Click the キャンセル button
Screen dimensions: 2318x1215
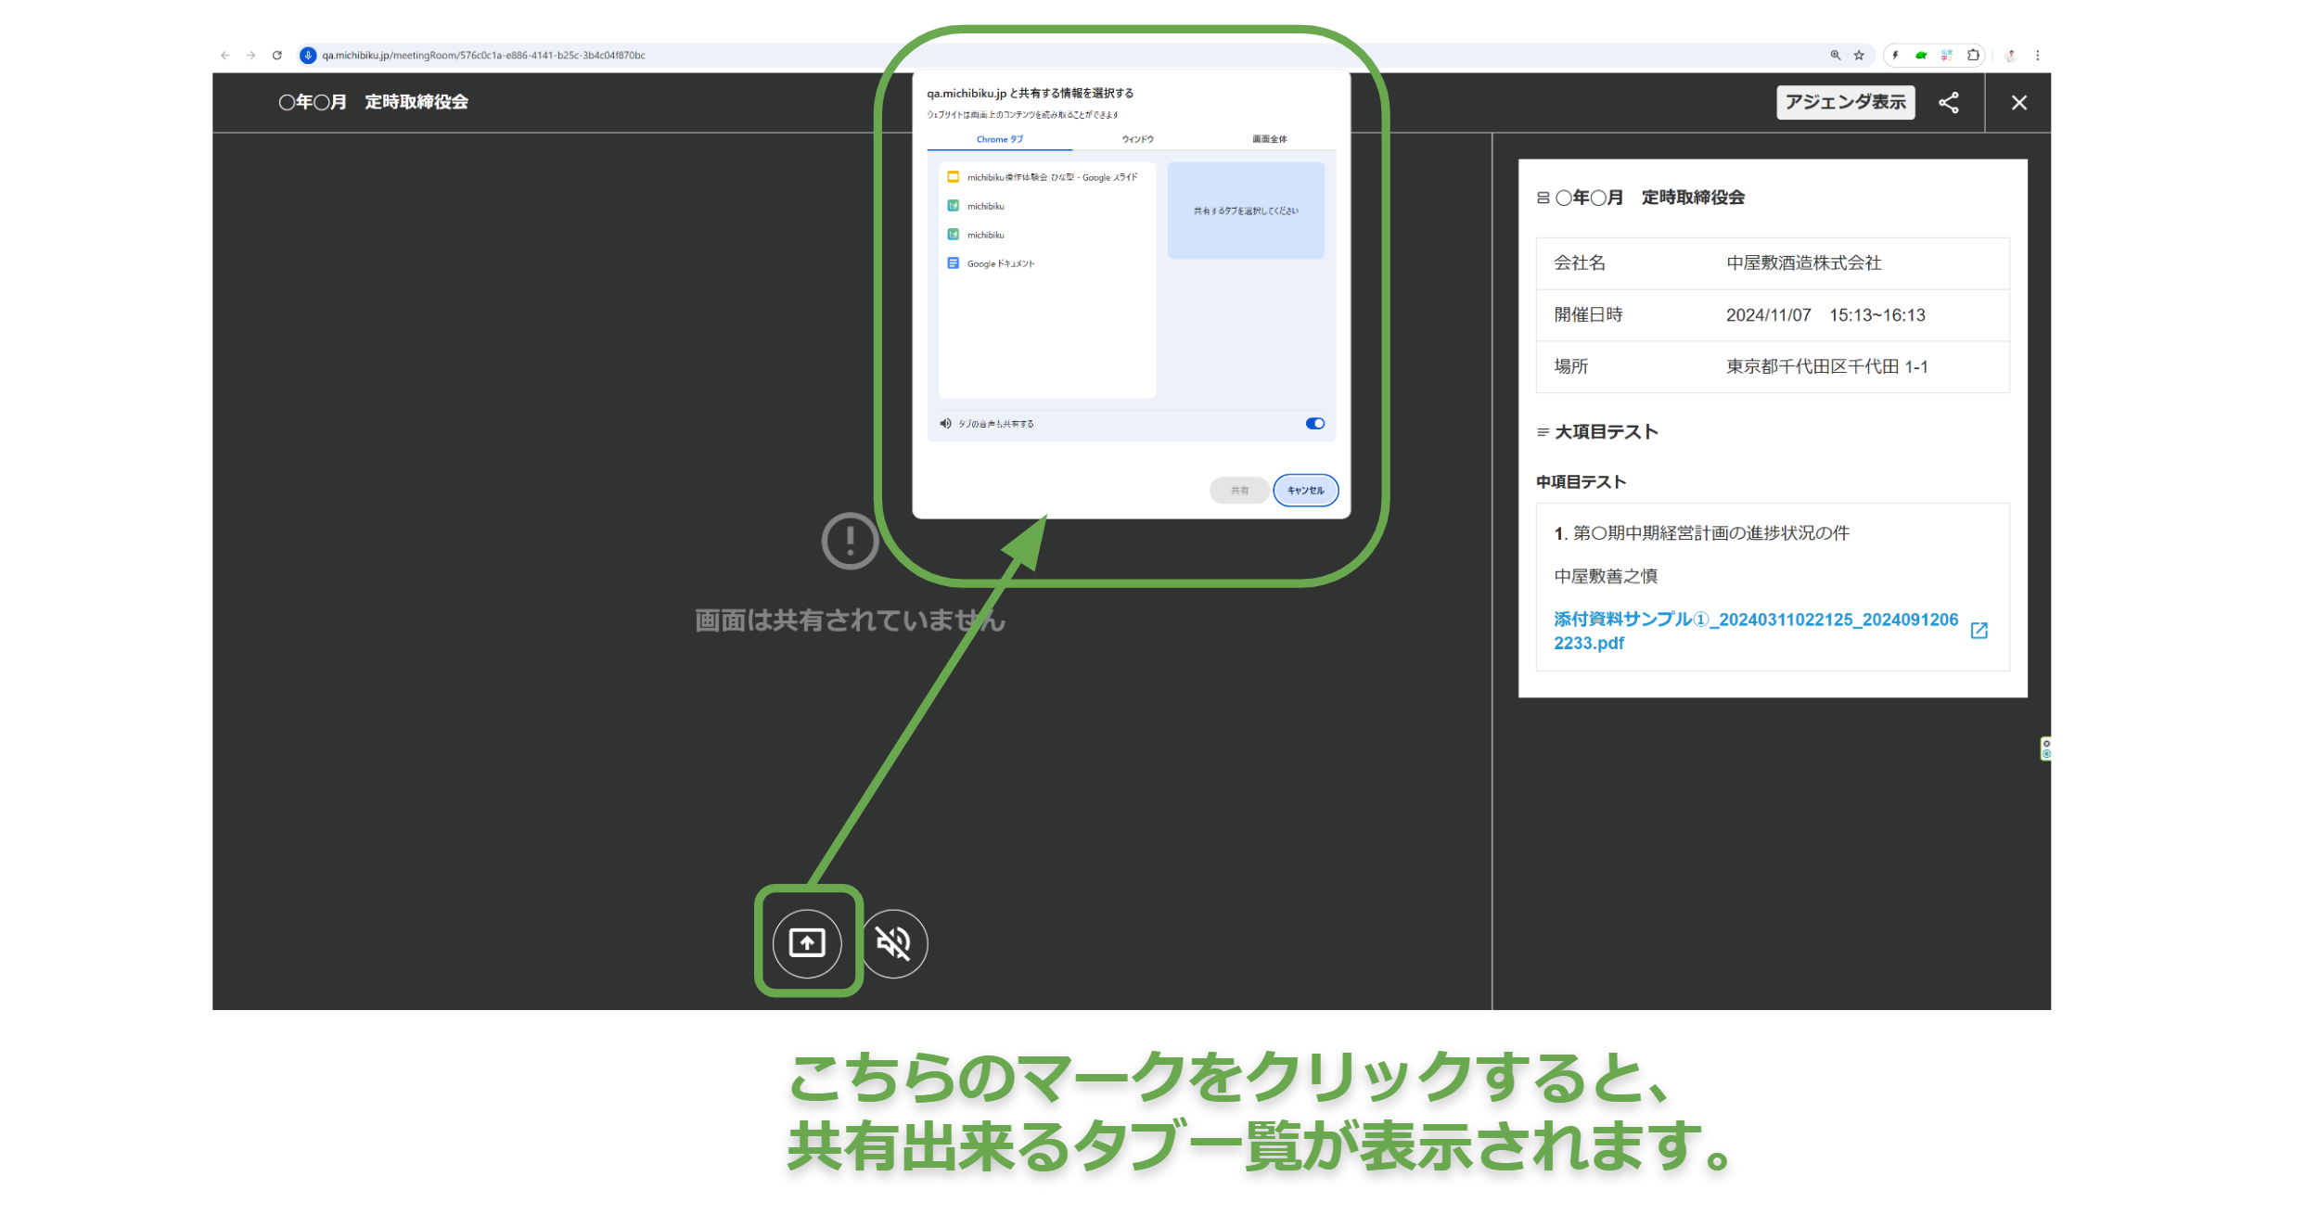tap(1305, 491)
